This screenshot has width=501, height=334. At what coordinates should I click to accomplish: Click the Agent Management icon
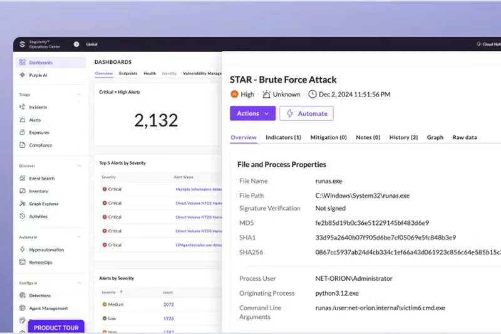tap(23, 308)
